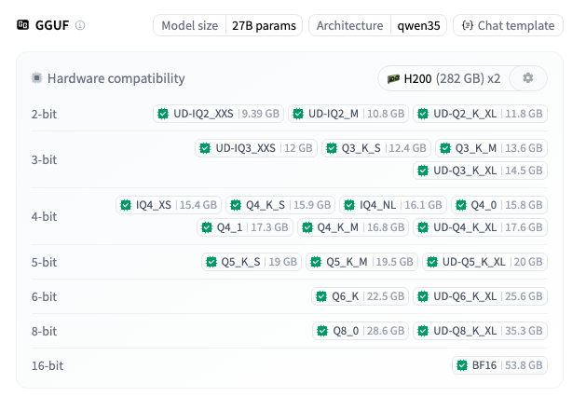This screenshot has height=397, width=586.
Task: Select the Q4_K_M 16.8 GB variant
Action: 353,227
